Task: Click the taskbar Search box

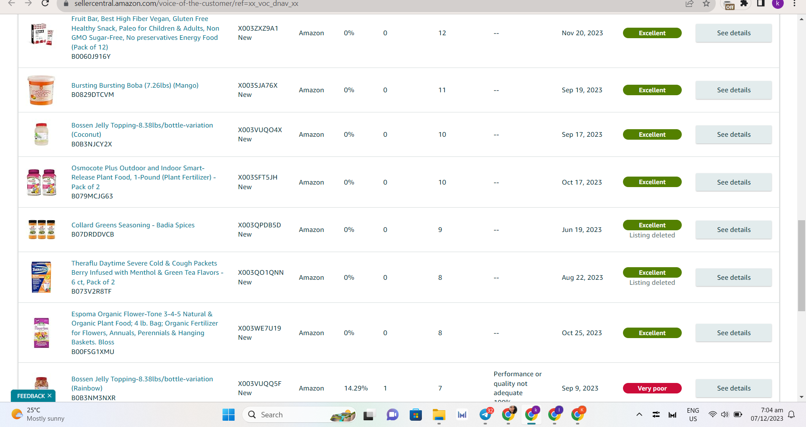Action: pos(300,415)
